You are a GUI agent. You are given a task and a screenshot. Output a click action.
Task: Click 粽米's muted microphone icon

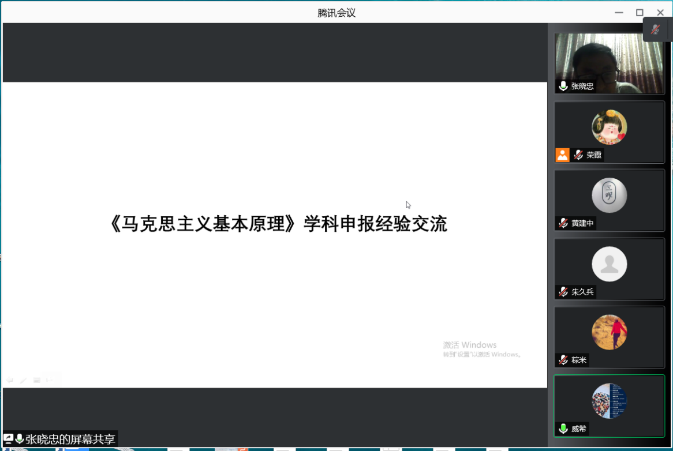563,360
